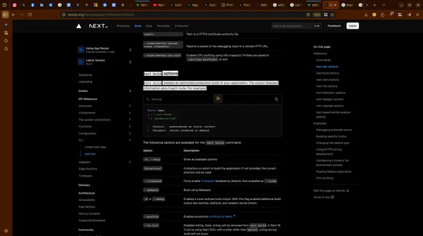The height and width of the screenshot is (236, 423).
Task: Close the active CLI browser tab
Action: (335, 5)
